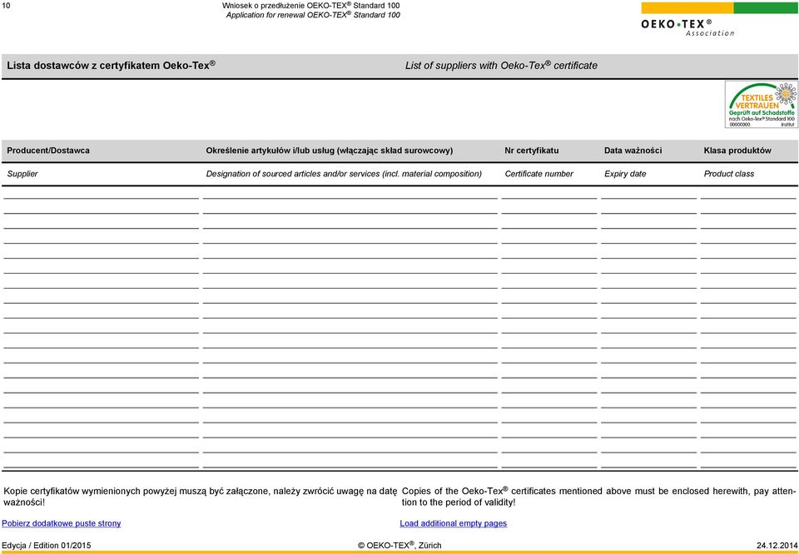This screenshot has height=554, width=799.
Task: Click the 'Expiry date' label
Action: point(625,174)
